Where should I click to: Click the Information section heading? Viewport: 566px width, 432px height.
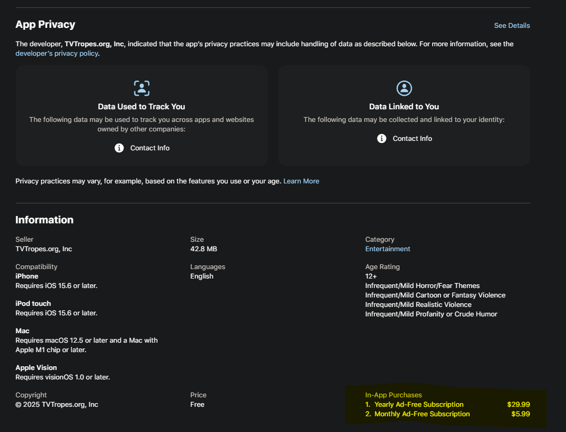pos(45,220)
